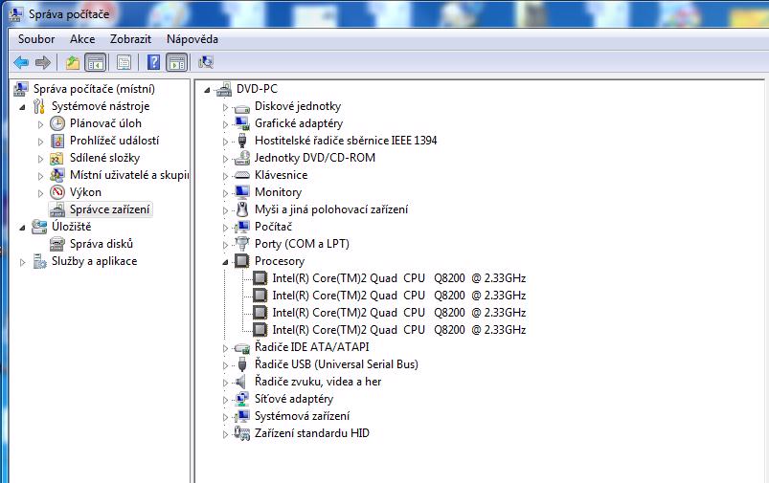Select the first Intel Core2 Quad Q8200 entry
Image resolution: width=769 pixels, height=483 pixels.
[398, 278]
